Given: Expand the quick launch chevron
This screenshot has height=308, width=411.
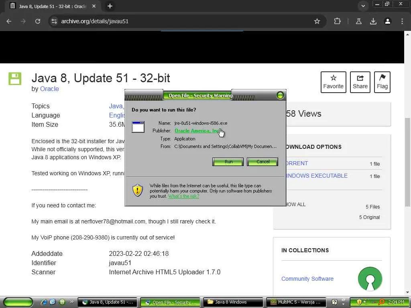Looking at the screenshot, I should tap(71, 302).
